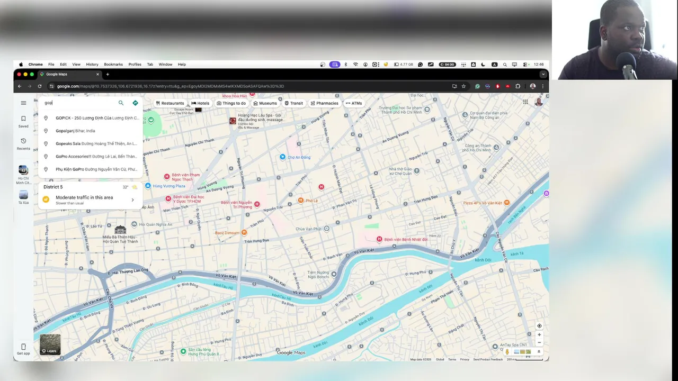This screenshot has height=381, width=678.
Task: Click Chợ An Đông map marker
Action: click(282, 157)
